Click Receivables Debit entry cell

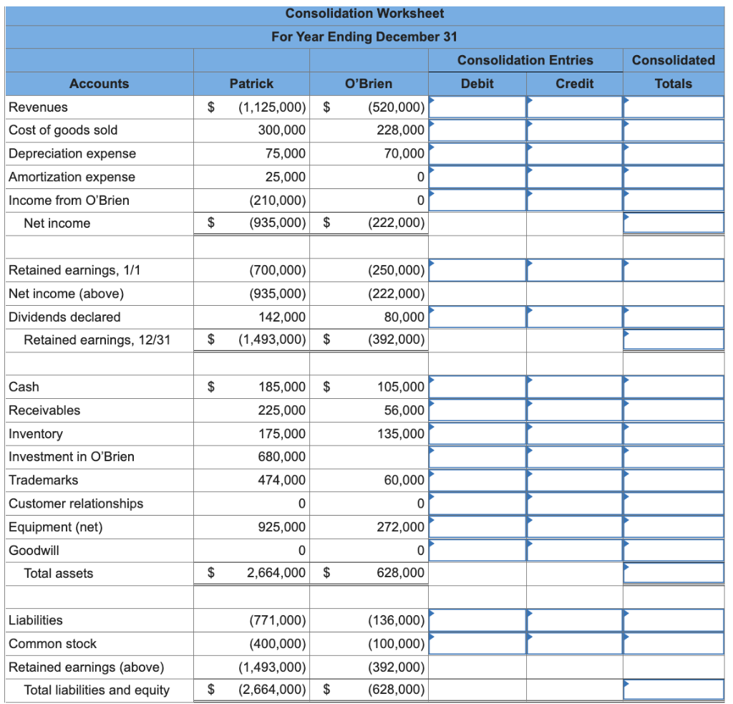(477, 410)
